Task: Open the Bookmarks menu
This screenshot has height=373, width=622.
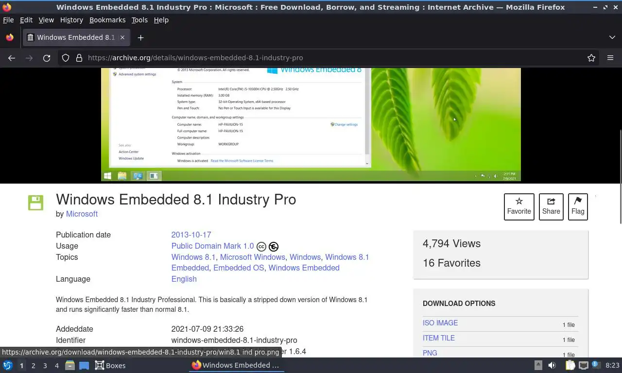Action: point(107,20)
